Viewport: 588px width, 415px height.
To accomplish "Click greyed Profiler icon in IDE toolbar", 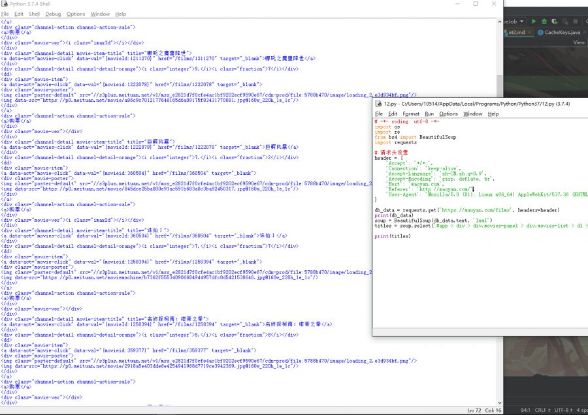I will click(x=565, y=22).
